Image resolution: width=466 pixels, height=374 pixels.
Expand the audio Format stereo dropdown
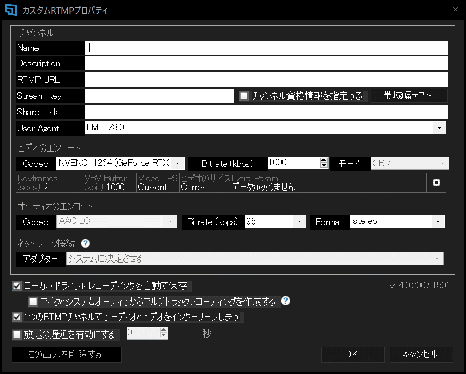coord(438,221)
